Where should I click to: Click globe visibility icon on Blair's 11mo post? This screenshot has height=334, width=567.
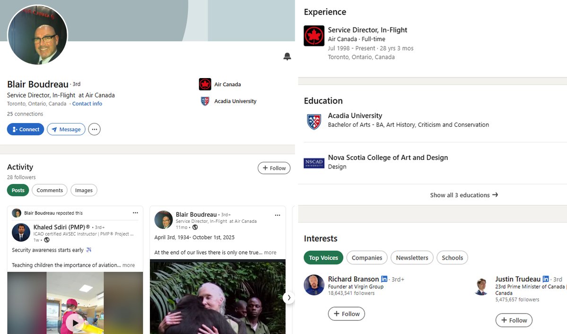195,227
